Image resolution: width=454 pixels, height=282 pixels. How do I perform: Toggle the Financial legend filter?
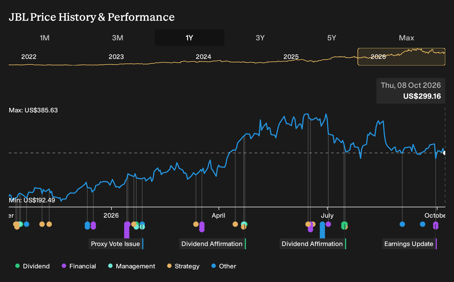coord(79,266)
